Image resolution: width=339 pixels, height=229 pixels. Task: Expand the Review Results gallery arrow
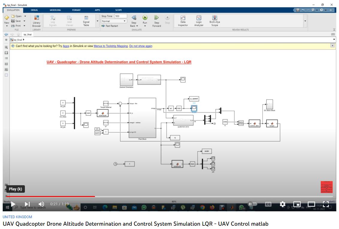pos(305,21)
